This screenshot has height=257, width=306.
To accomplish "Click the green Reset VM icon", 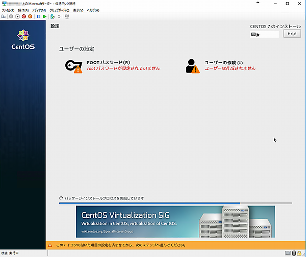I will 44,16.
